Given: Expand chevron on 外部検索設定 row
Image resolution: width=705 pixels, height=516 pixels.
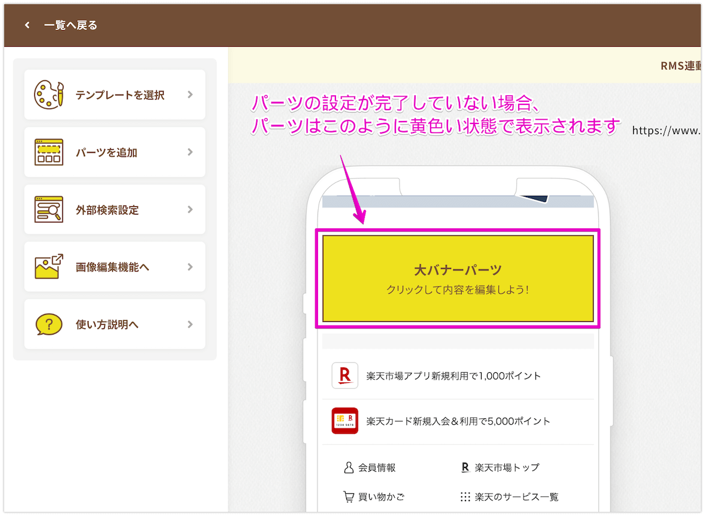Looking at the screenshot, I should point(190,209).
